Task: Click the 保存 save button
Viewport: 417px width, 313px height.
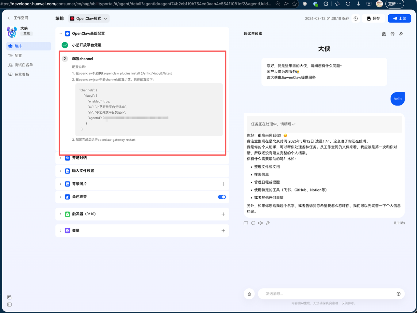Action: 373,19
